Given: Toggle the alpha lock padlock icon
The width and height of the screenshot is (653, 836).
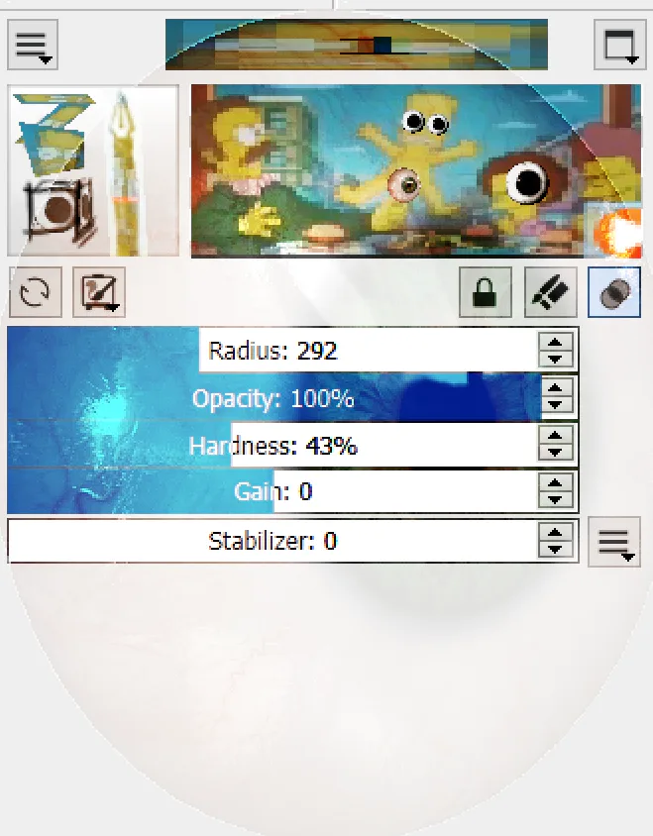Looking at the screenshot, I should point(486,292).
